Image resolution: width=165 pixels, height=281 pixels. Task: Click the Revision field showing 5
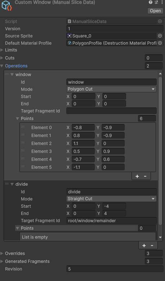tap(115, 269)
